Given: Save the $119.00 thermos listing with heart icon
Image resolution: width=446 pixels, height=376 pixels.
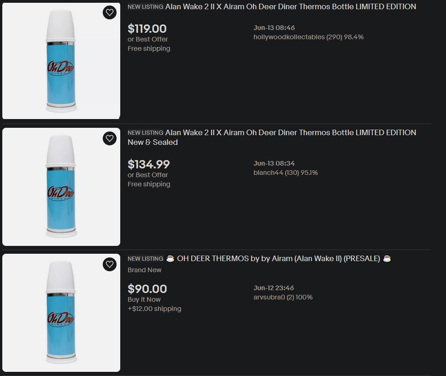Looking at the screenshot, I should point(109,13).
